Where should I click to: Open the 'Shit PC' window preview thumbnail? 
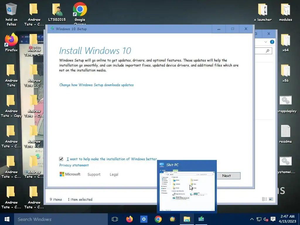coord(187,187)
